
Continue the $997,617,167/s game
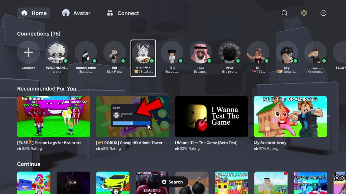tap(310, 183)
